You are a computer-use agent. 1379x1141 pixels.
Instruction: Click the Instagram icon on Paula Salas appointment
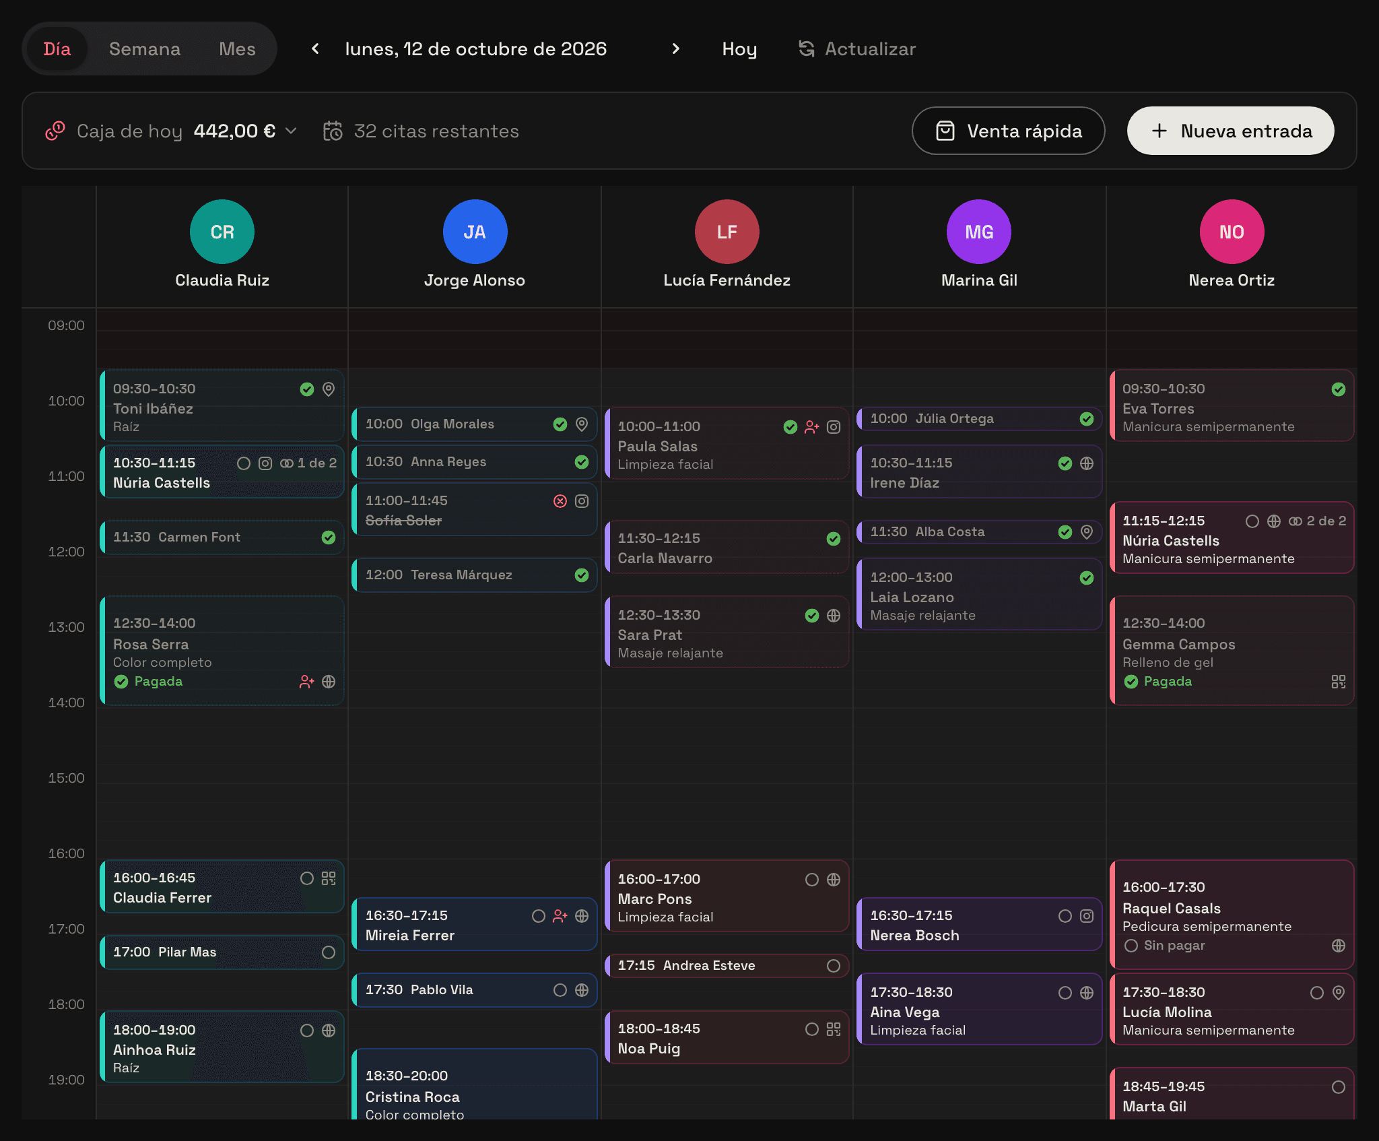pyautogui.click(x=834, y=427)
